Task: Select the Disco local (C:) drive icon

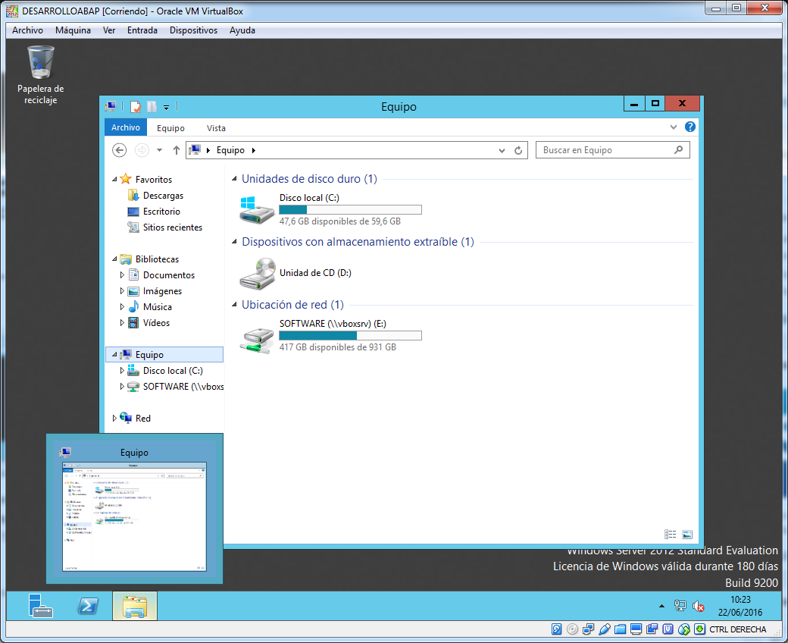Action: (257, 209)
